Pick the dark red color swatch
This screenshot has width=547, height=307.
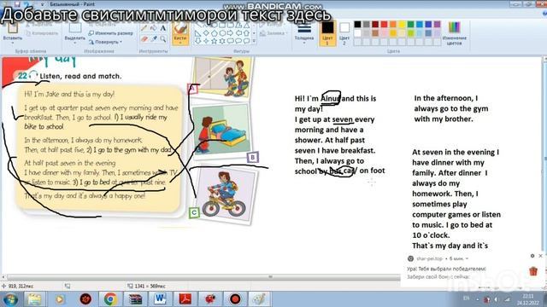(x=375, y=25)
